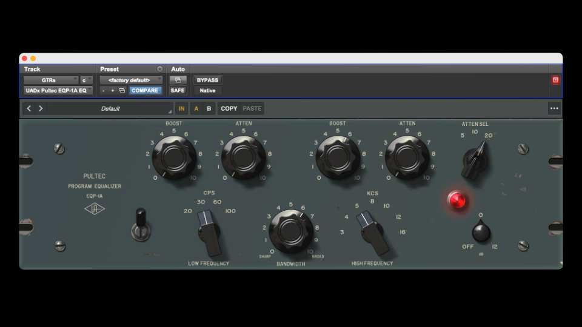Toggle the IN power button
582x327 pixels.
[181, 108]
